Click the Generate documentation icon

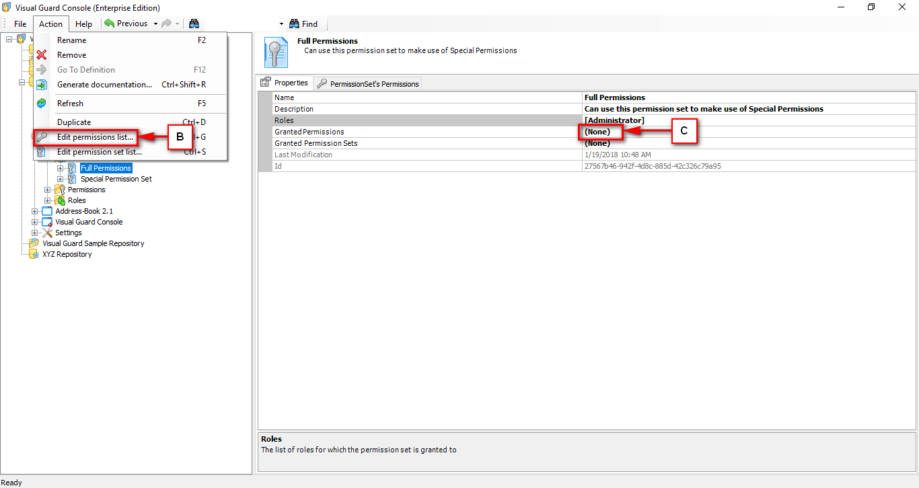click(41, 84)
